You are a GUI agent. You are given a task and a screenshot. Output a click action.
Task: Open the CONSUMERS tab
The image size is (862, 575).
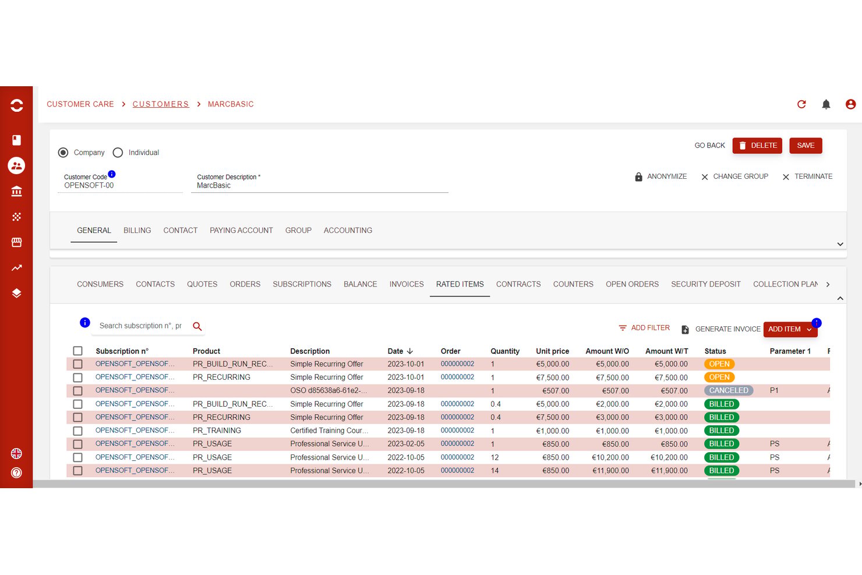click(100, 284)
